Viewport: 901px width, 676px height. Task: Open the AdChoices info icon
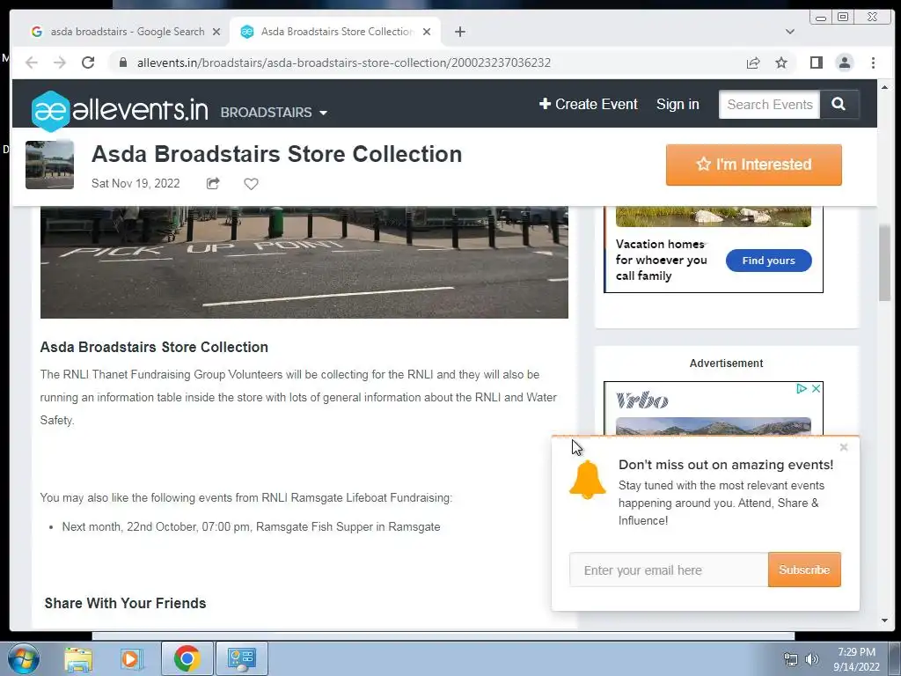801,388
